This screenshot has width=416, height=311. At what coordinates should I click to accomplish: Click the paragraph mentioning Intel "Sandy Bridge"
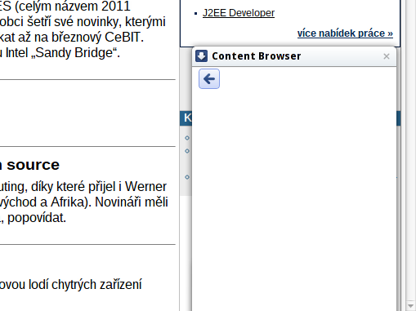(83, 29)
